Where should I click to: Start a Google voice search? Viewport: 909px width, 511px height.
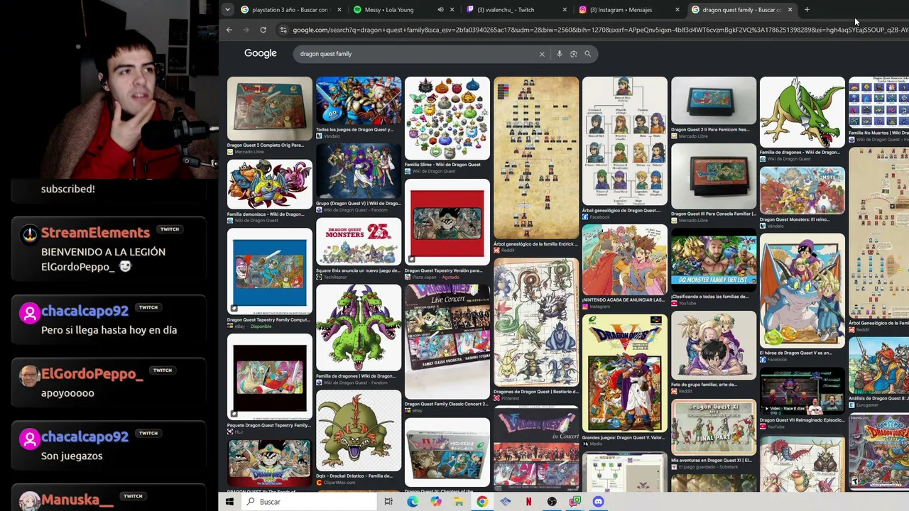pyautogui.click(x=560, y=54)
